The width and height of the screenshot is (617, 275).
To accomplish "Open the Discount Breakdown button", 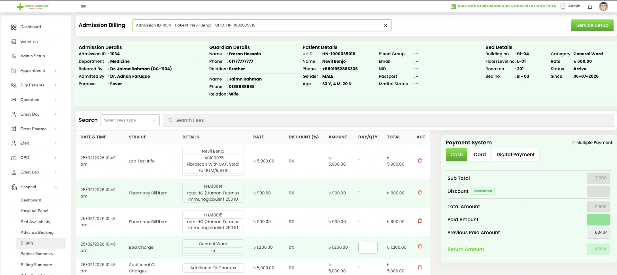I will pos(483,191).
